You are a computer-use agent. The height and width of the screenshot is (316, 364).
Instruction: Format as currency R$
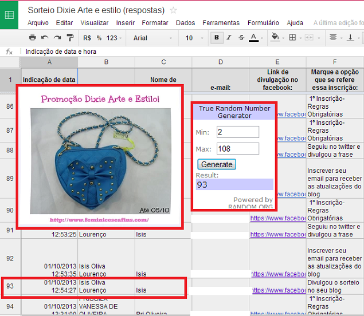87,38
